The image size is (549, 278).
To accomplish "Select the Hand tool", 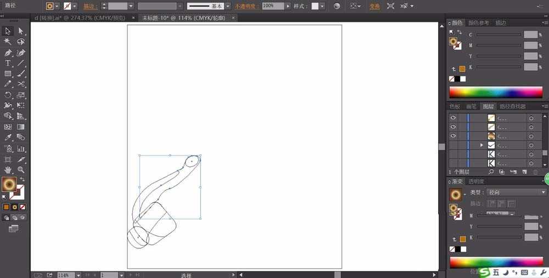I will [x=8, y=170].
